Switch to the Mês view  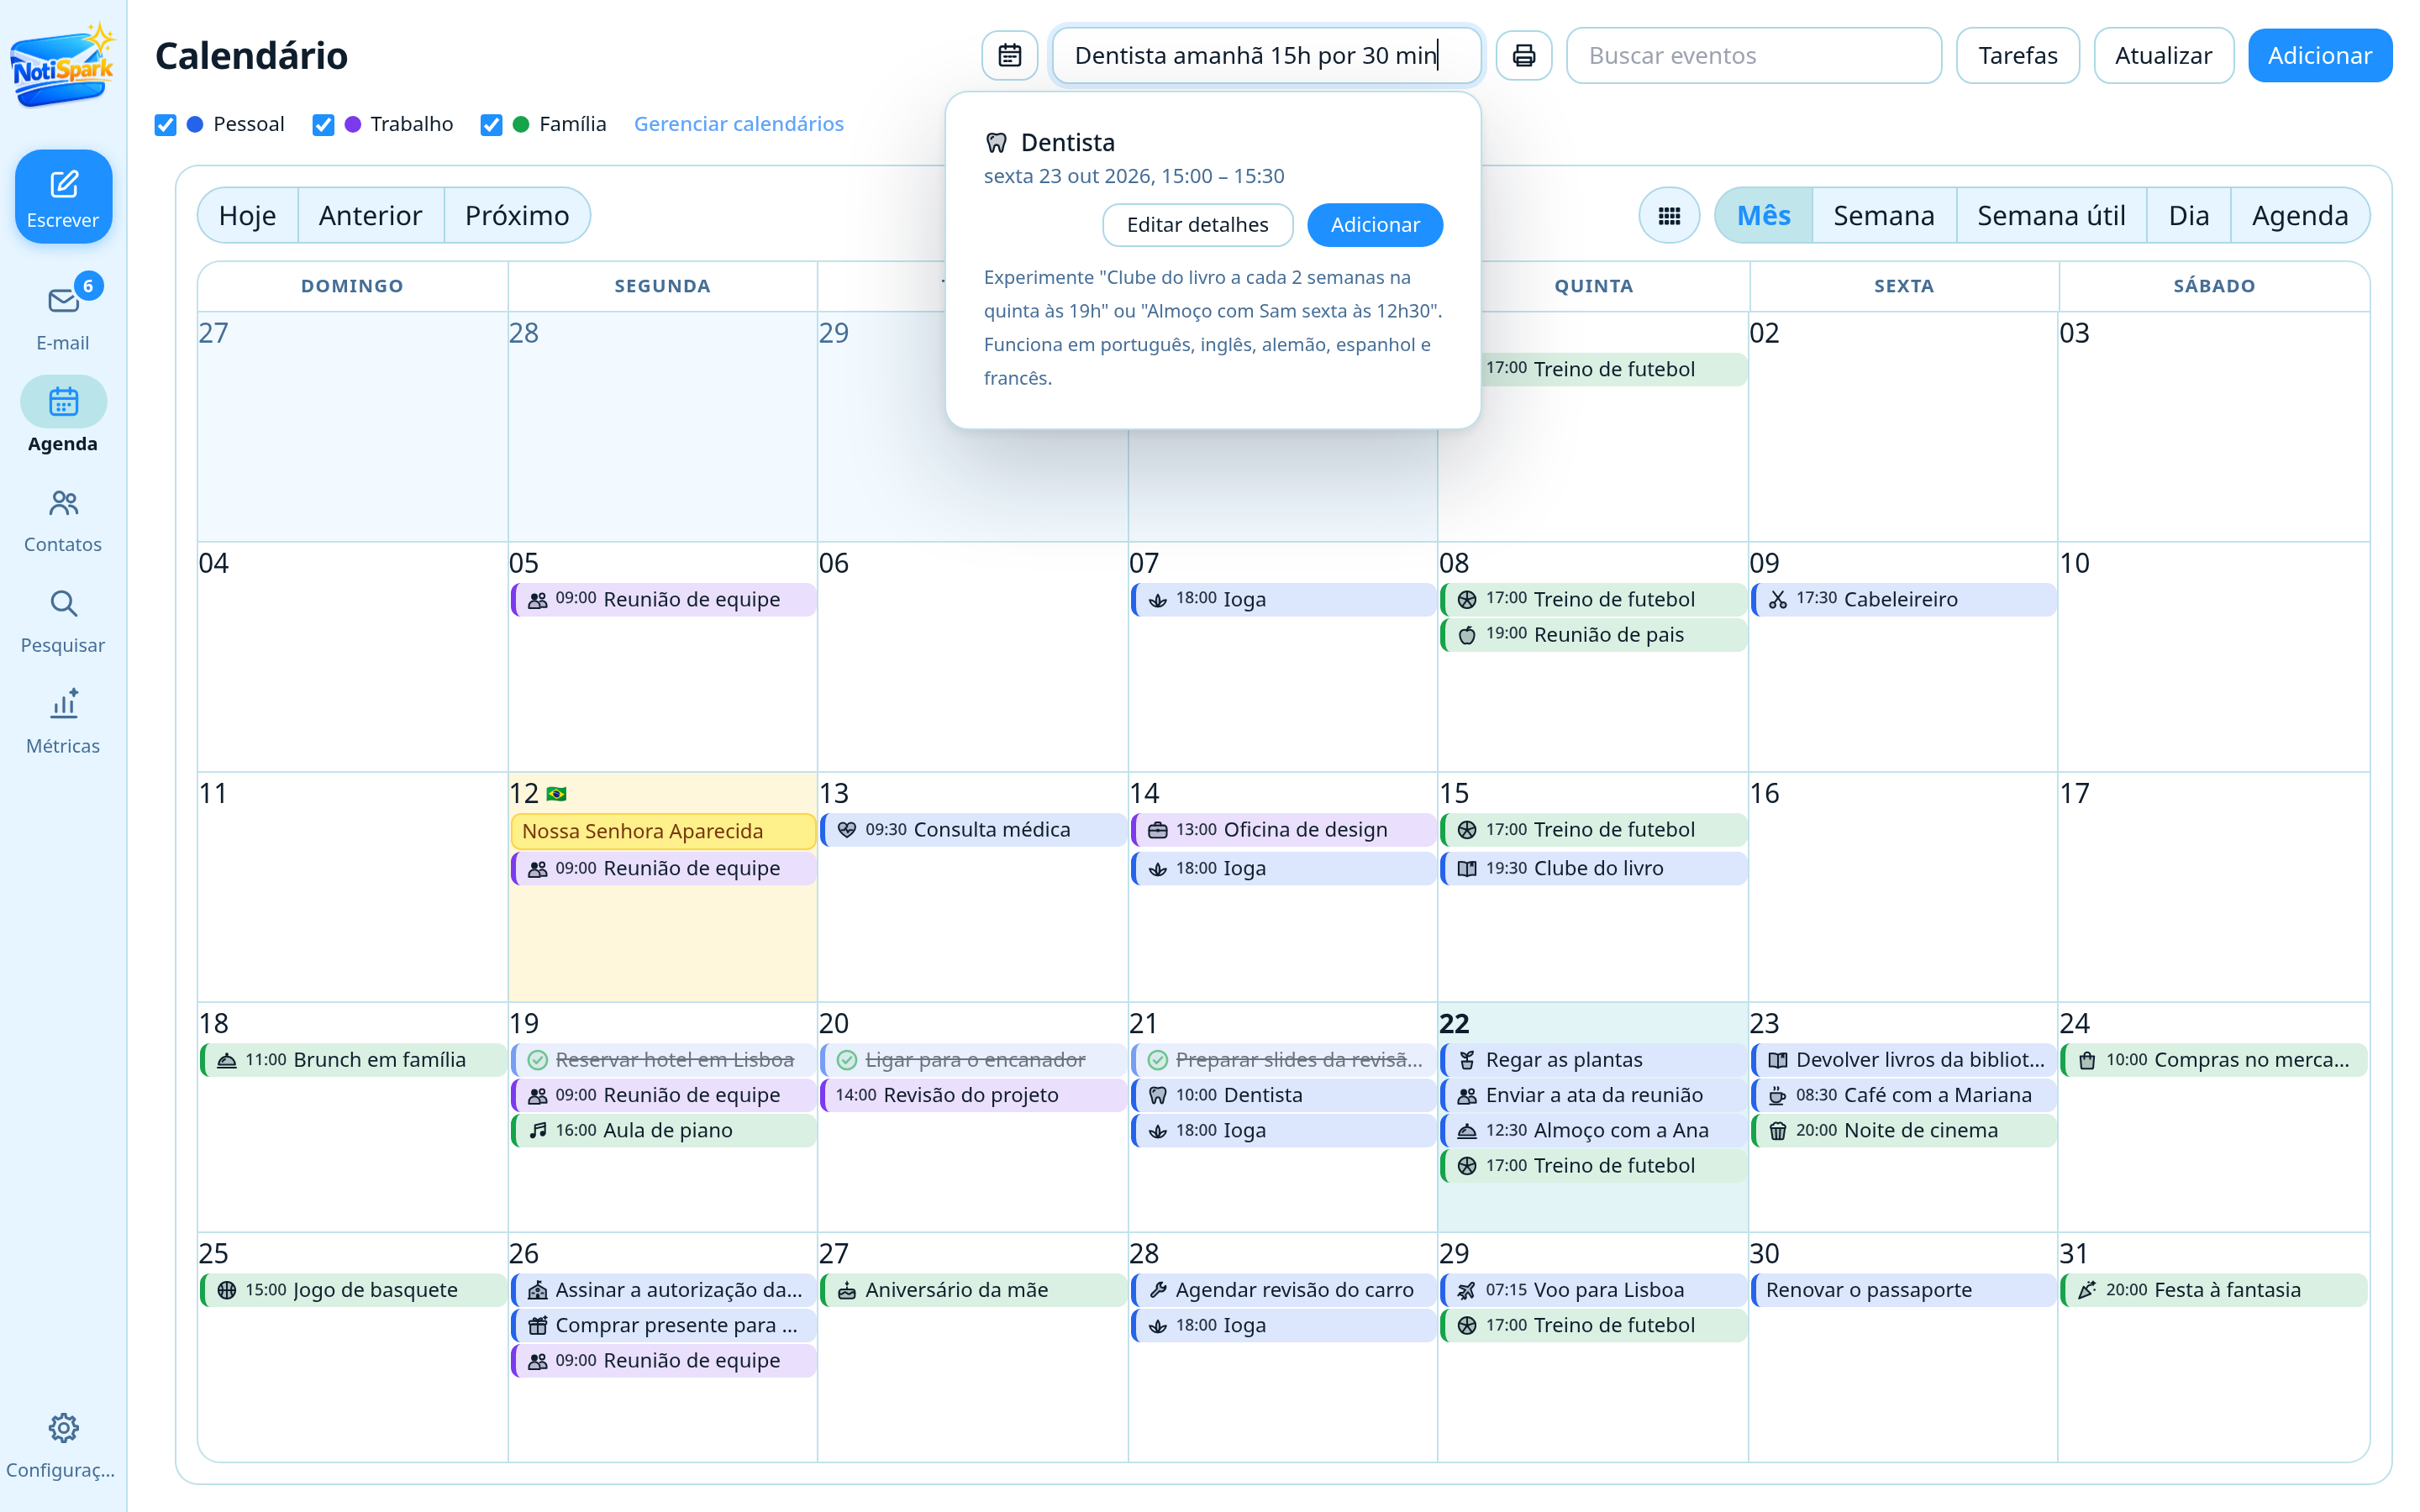click(1763, 215)
